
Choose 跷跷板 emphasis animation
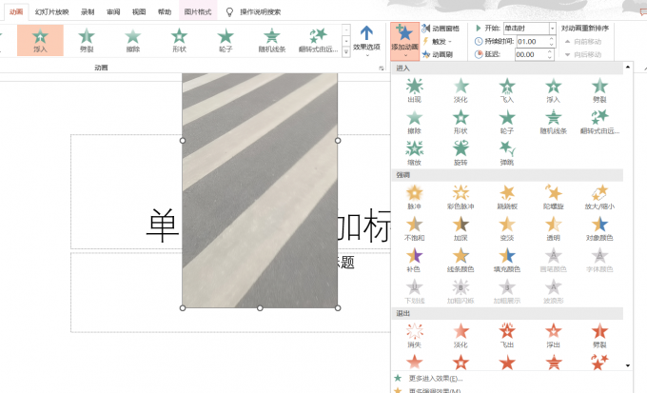pyautogui.click(x=507, y=197)
